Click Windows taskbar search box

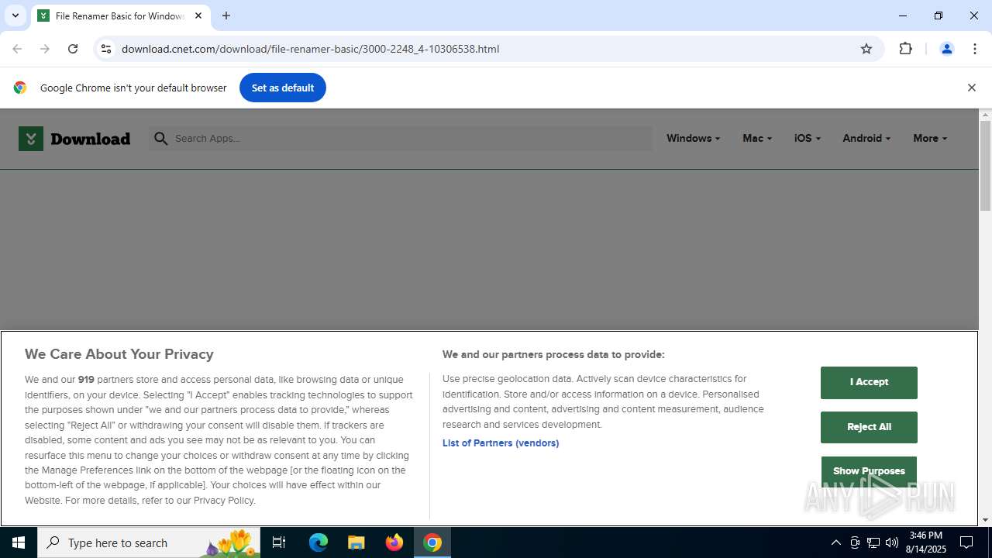149,542
